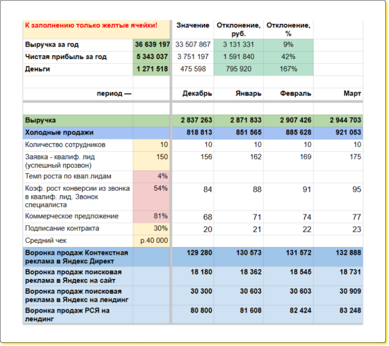Screen dimensions: 389x346
Task: Select the Декабрь period header
Action: 197,93
